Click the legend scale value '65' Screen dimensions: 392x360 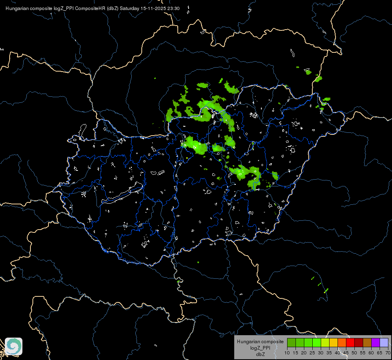click(x=380, y=353)
